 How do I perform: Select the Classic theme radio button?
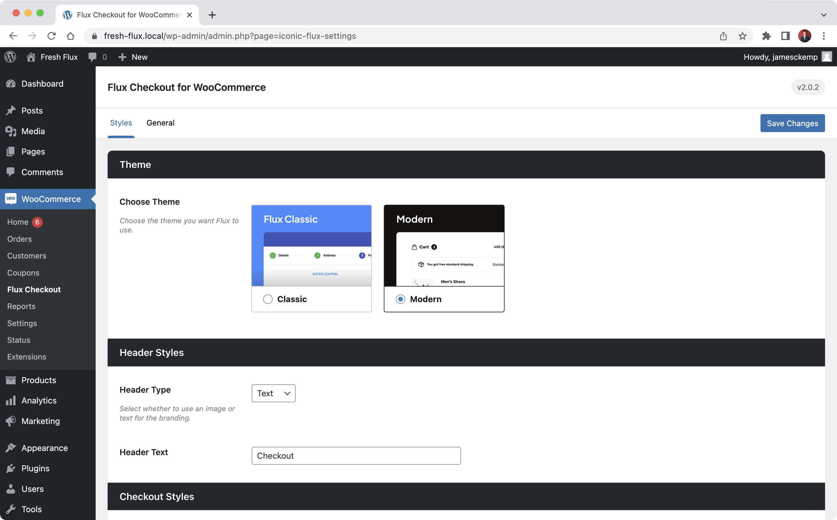tap(268, 299)
